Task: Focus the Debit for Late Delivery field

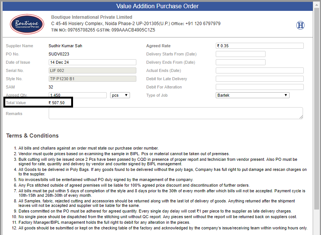Action: [x=260, y=79]
